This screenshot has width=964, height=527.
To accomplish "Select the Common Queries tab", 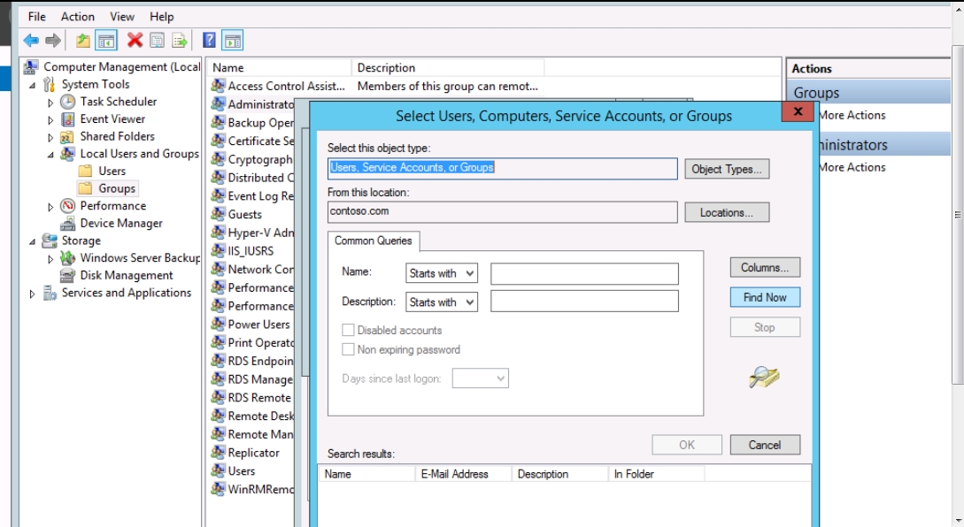I will click(374, 241).
